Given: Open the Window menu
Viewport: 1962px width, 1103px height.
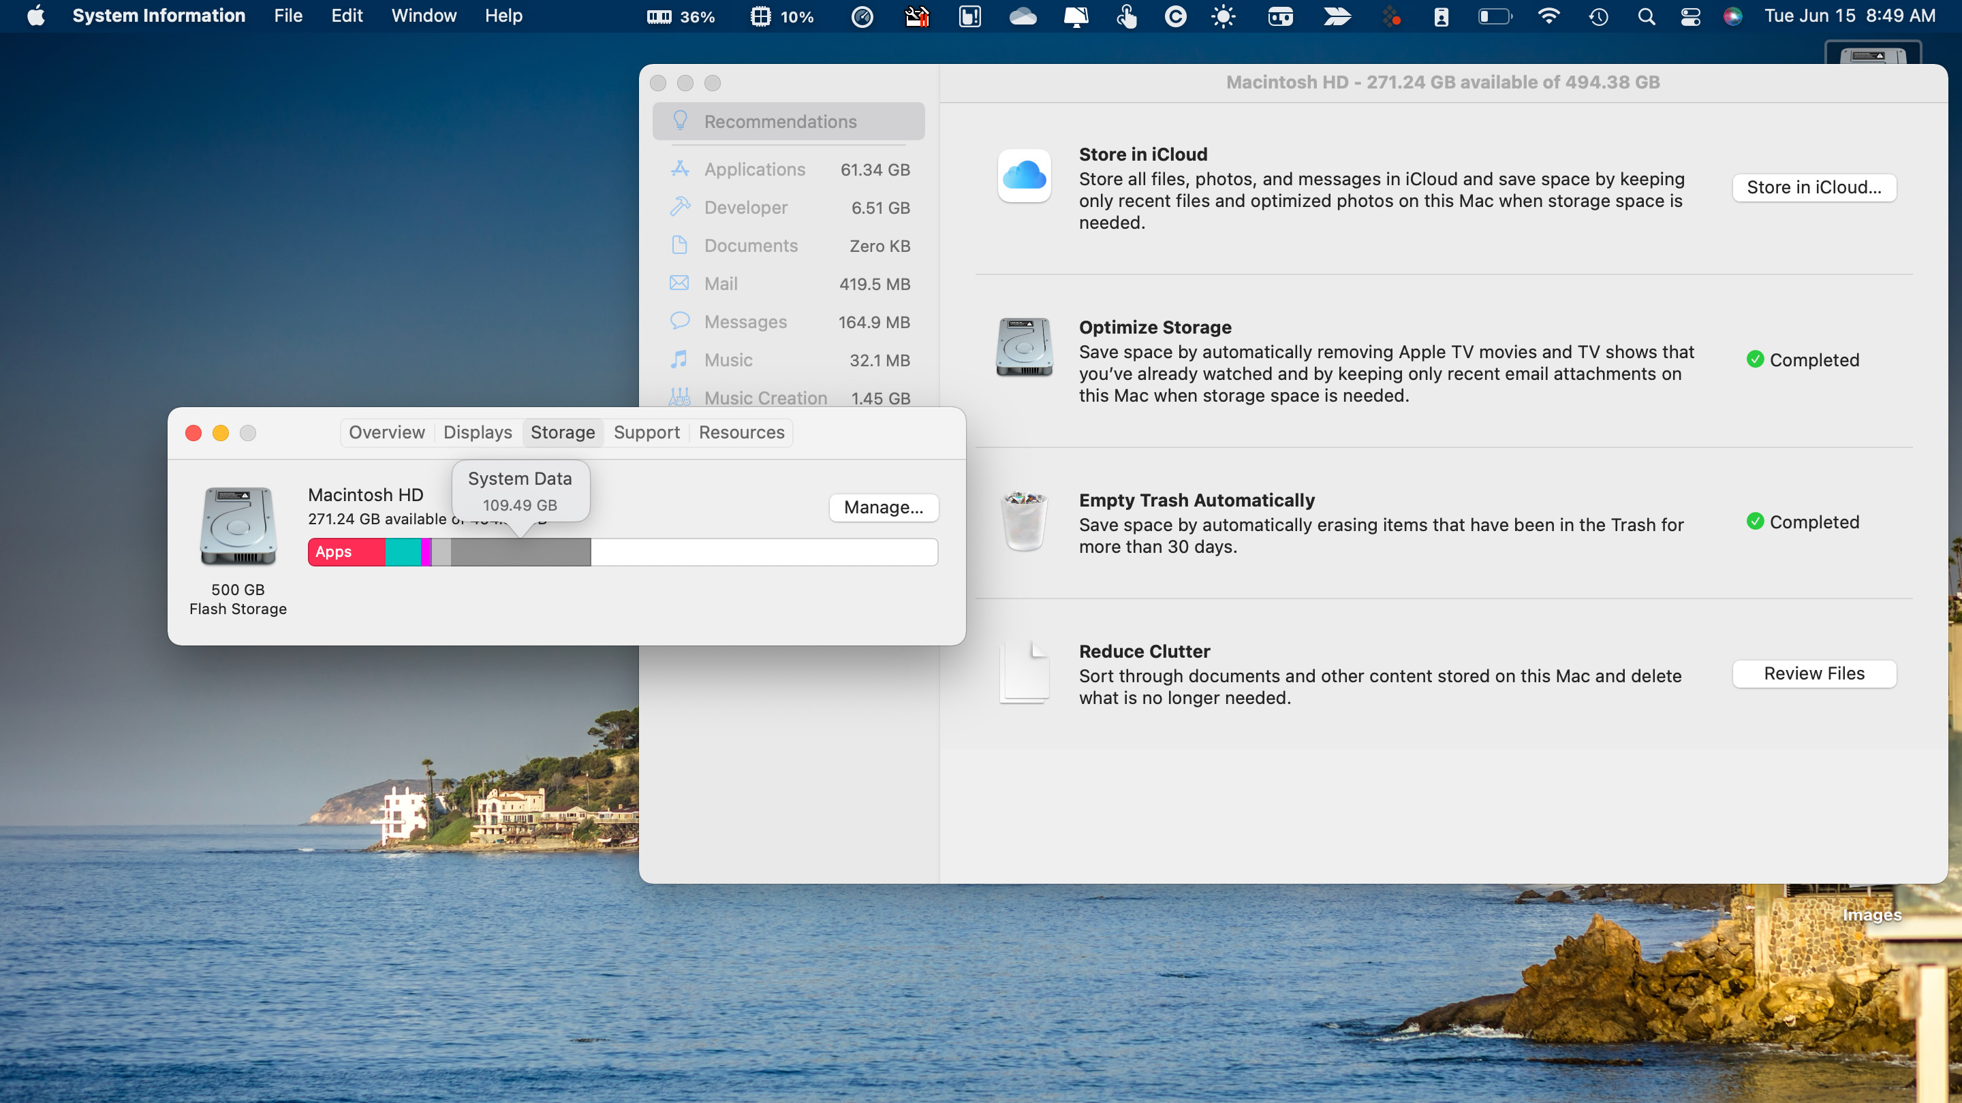Looking at the screenshot, I should 424,16.
